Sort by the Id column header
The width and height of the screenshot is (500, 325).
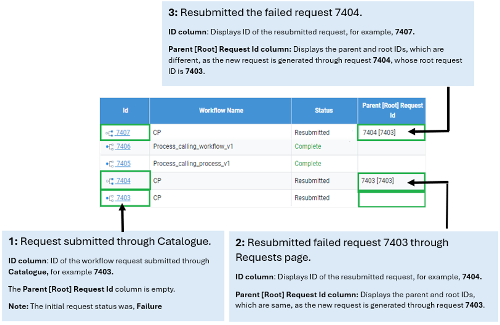click(125, 110)
